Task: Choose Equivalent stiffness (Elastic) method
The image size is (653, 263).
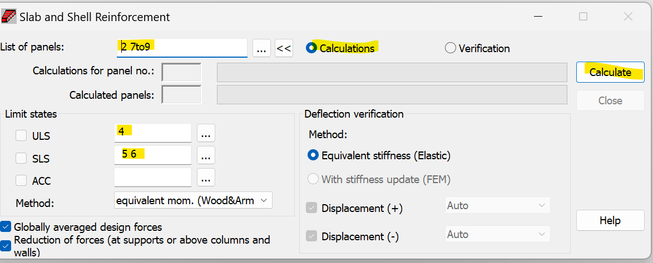Action: pos(313,155)
